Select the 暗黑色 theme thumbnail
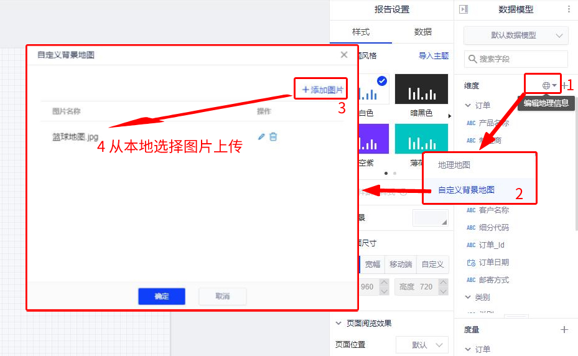578x356 pixels. click(x=421, y=89)
